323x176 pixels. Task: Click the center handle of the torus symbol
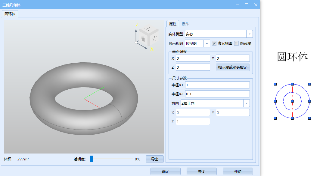292,101
